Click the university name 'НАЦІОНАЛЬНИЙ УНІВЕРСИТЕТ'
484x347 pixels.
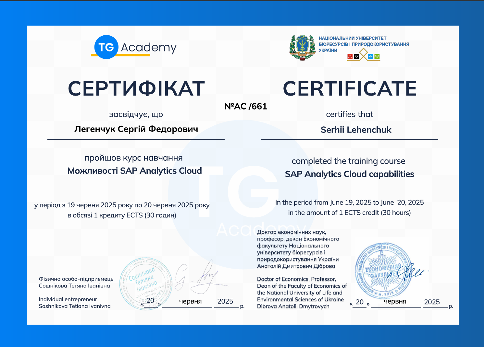point(353,38)
